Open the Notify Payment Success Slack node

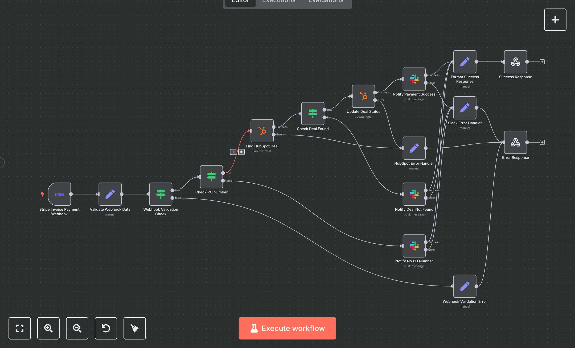pos(414,79)
